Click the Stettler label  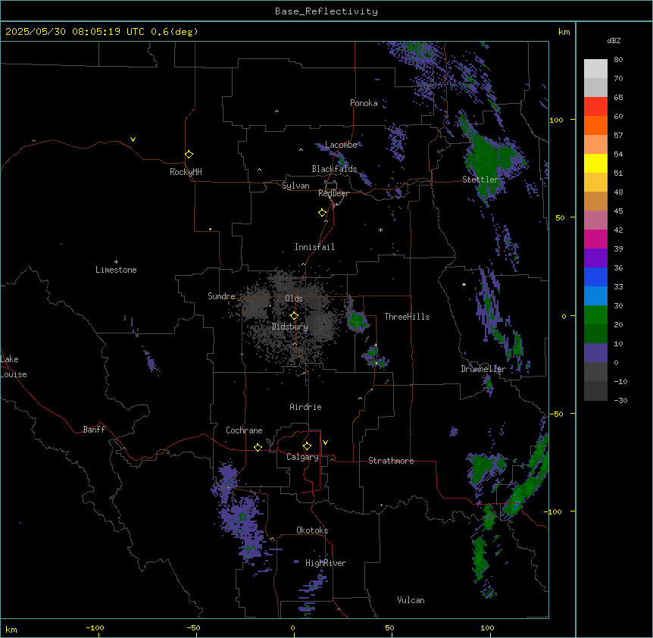(x=480, y=180)
